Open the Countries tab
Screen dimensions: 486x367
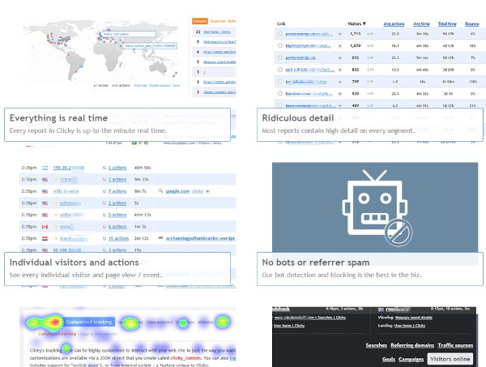tap(218, 21)
